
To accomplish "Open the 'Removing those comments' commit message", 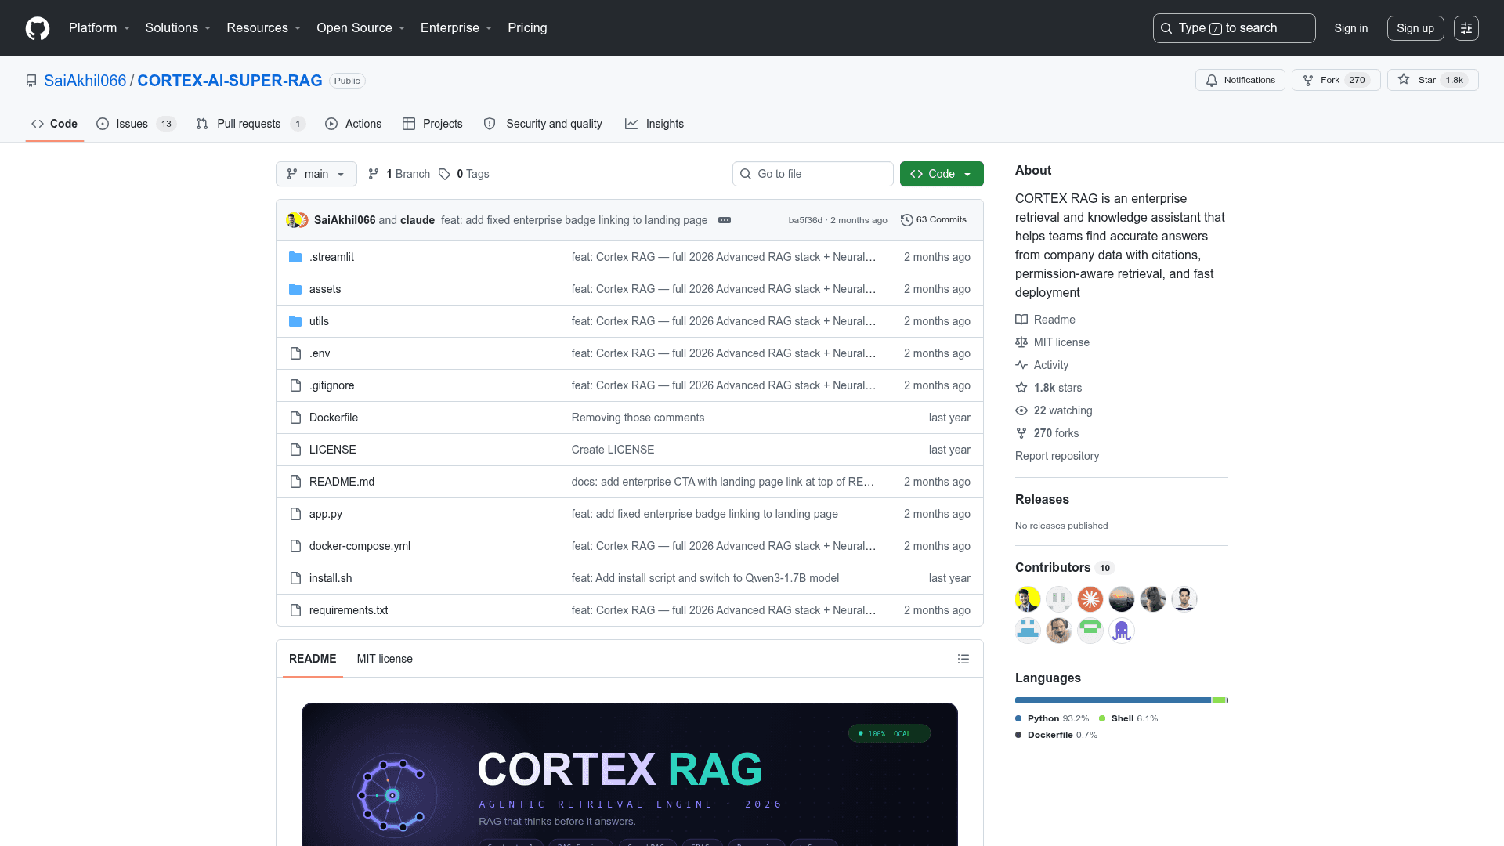I will (638, 418).
